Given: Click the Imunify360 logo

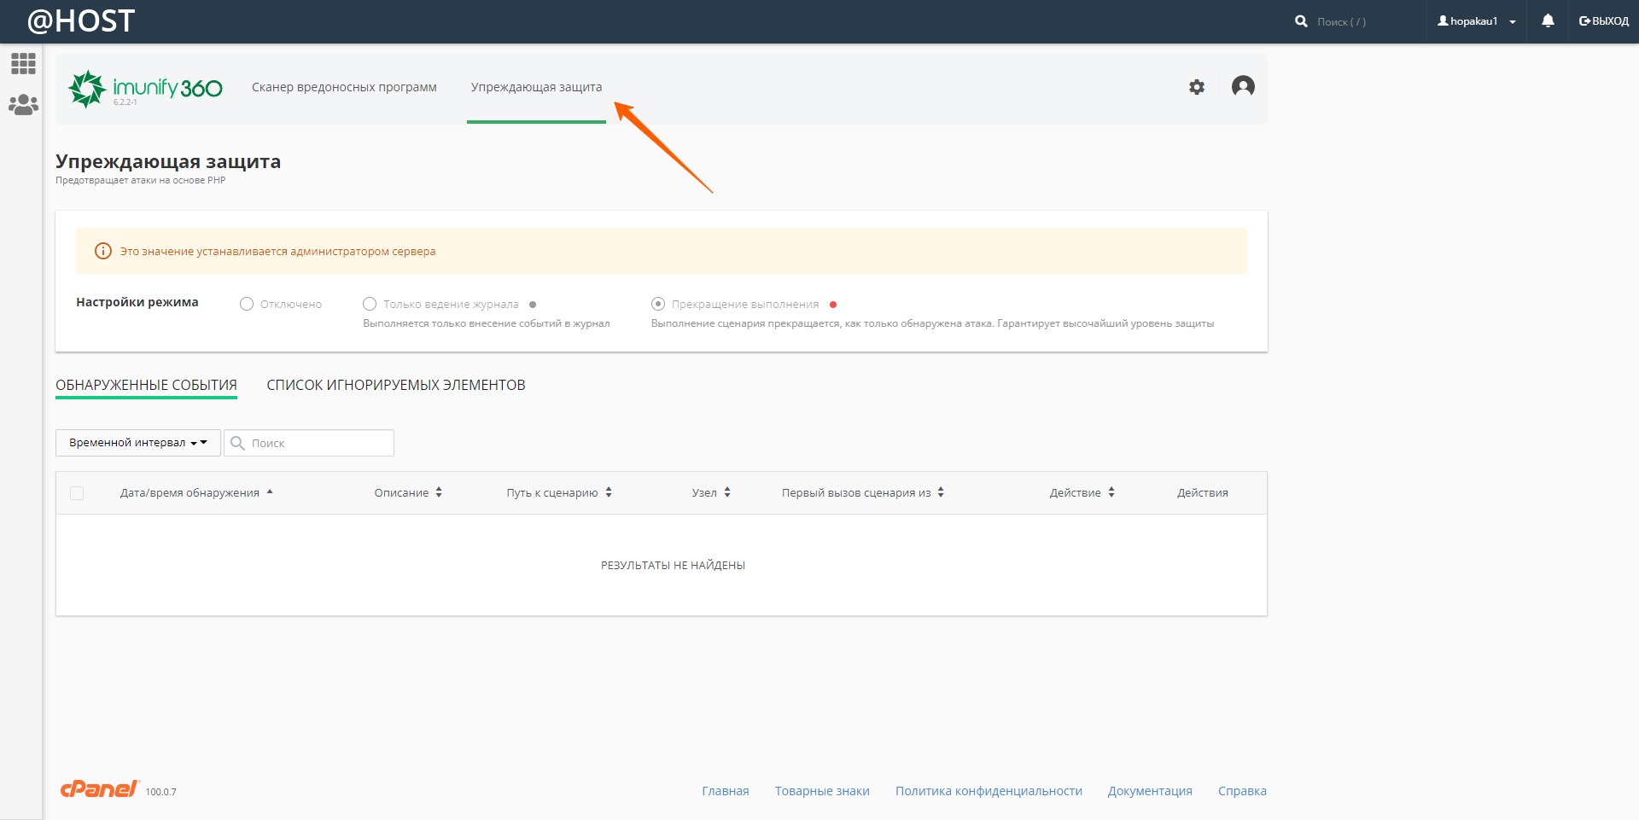Looking at the screenshot, I should pyautogui.click(x=145, y=89).
